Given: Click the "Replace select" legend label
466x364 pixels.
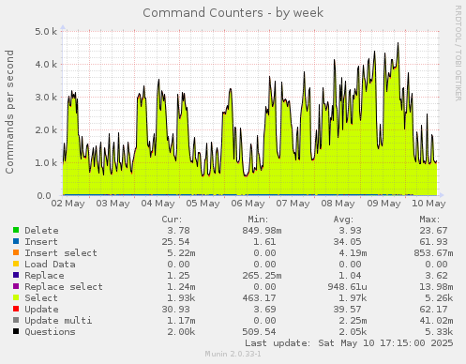Looking at the screenshot, I should coord(64,287).
